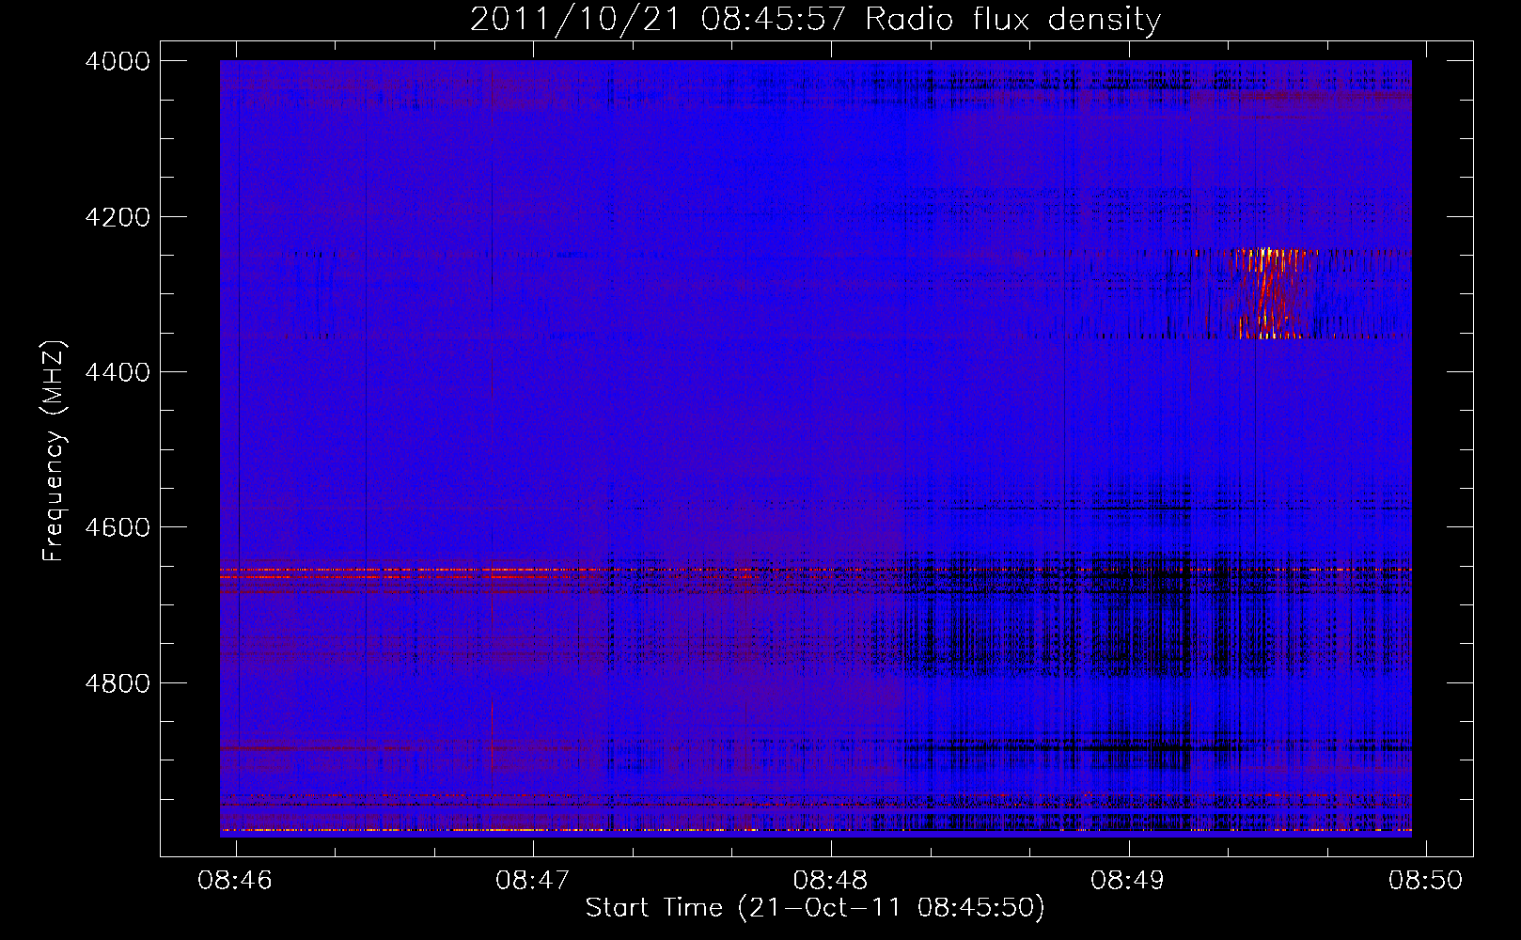
Task: Click the '08:50' time axis label
Action: pos(1426,880)
